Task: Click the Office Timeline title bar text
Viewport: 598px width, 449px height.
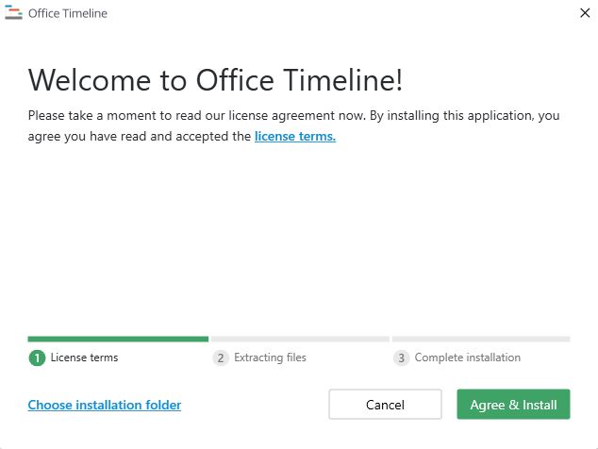Action: (68, 13)
